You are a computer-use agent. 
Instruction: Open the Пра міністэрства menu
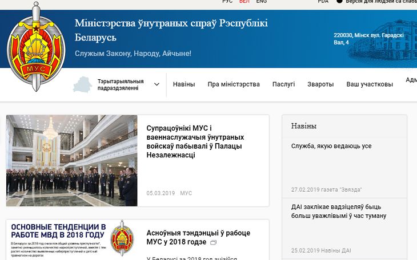[x=234, y=84]
